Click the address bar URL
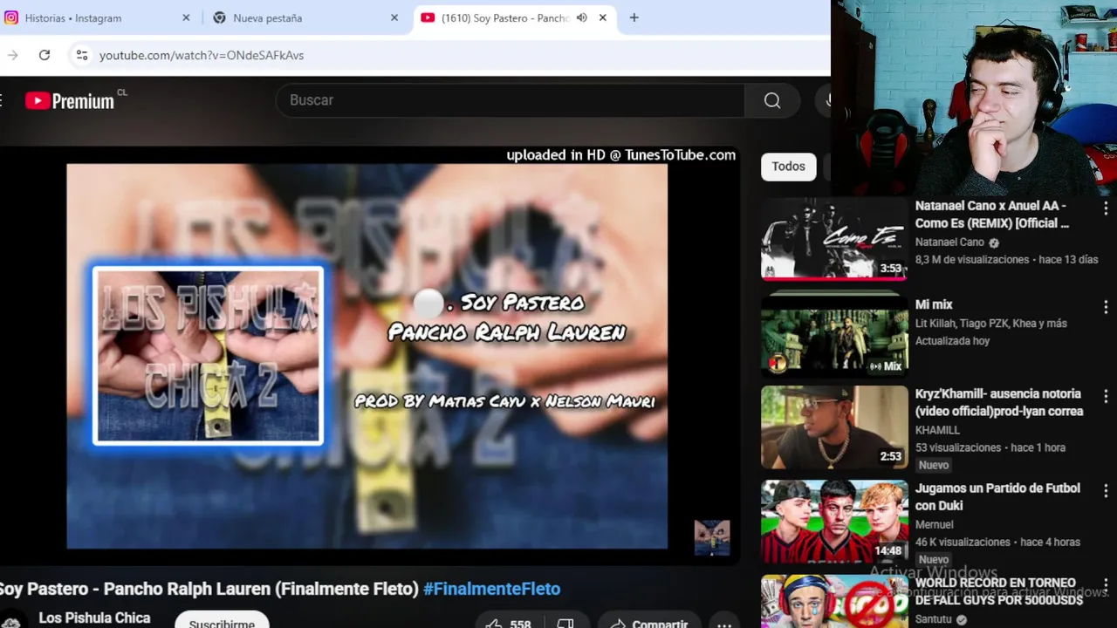 pos(202,55)
